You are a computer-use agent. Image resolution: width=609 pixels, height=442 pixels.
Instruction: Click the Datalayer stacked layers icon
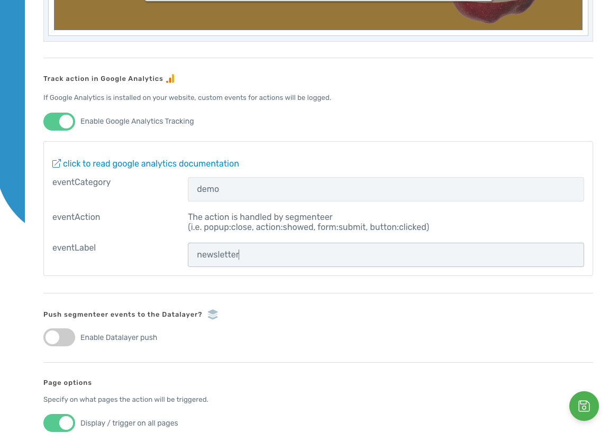point(213,315)
